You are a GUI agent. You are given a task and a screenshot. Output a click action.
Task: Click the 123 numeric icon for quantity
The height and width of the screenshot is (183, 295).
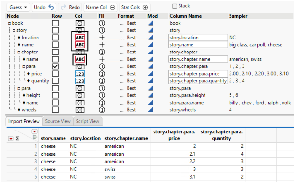(80, 81)
